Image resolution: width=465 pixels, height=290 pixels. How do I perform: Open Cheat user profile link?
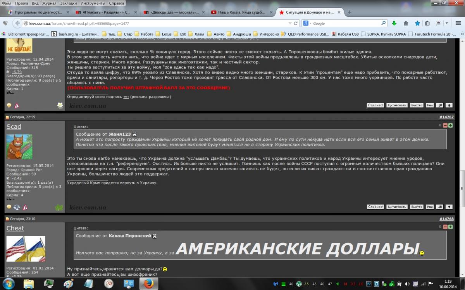[15, 229]
